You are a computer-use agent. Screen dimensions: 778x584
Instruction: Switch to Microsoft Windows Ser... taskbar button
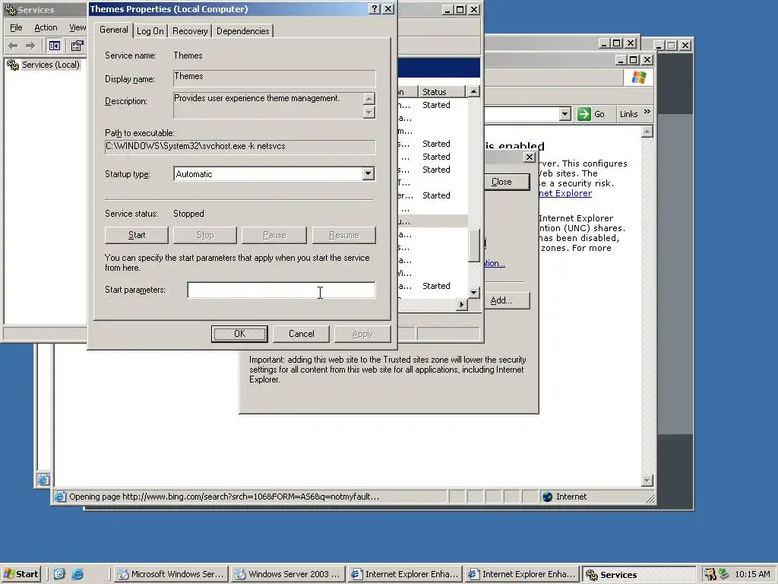[x=171, y=574]
